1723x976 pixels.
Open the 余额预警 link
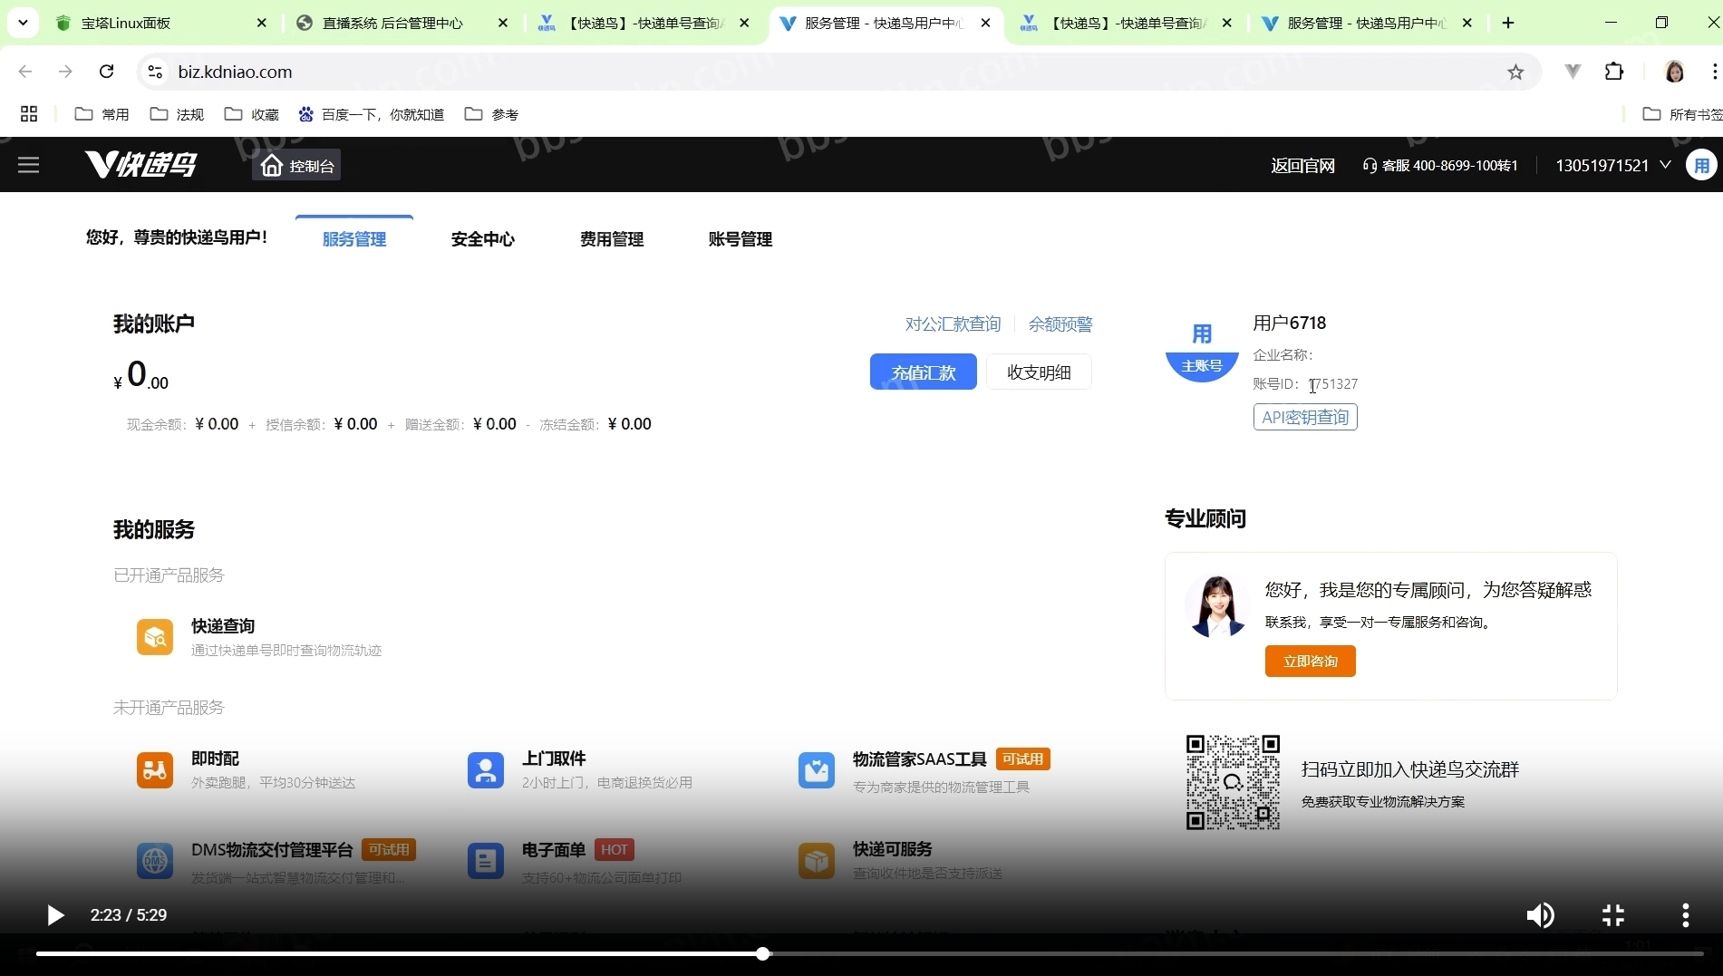click(x=1060, y=324)
